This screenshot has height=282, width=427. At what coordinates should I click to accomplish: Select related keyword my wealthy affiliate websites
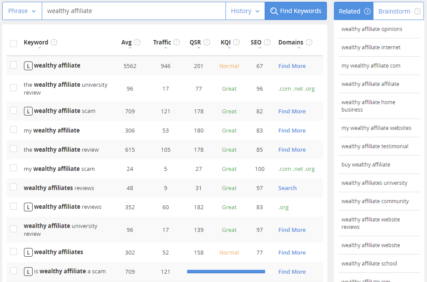(x=376, y=128)
